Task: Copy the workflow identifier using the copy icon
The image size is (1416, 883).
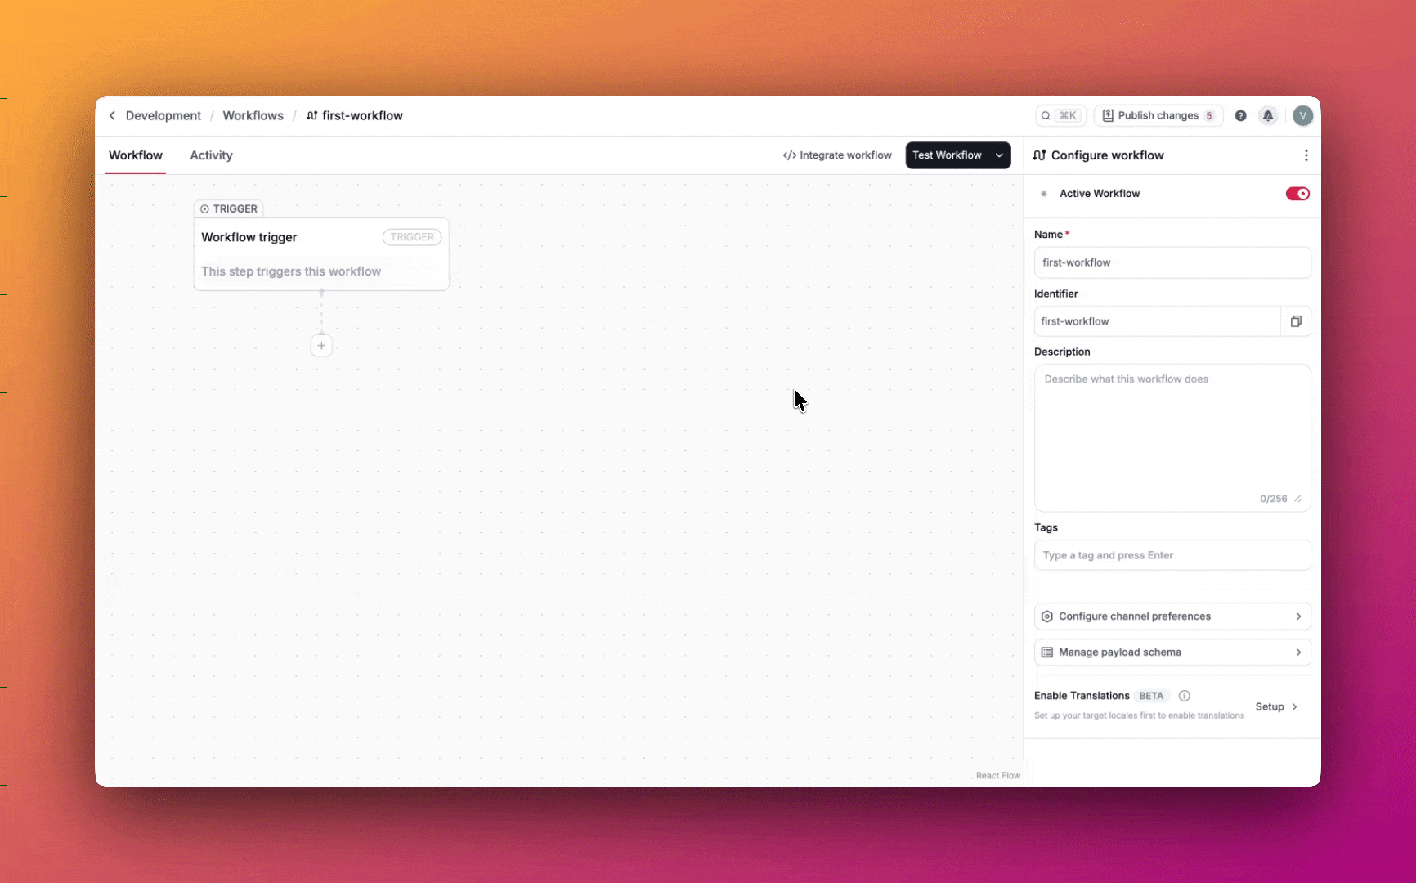Action: (x=1295, y=321)
